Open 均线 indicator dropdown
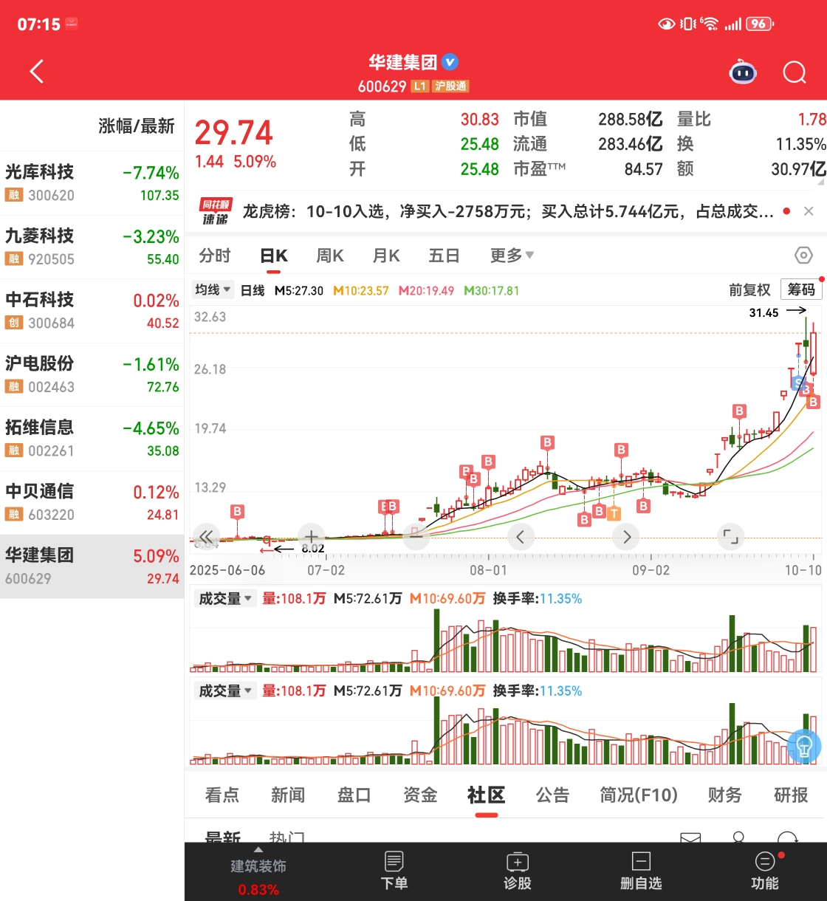Viewport: 827px width, 901px height. pyautogui.click(x=213, y=290)
